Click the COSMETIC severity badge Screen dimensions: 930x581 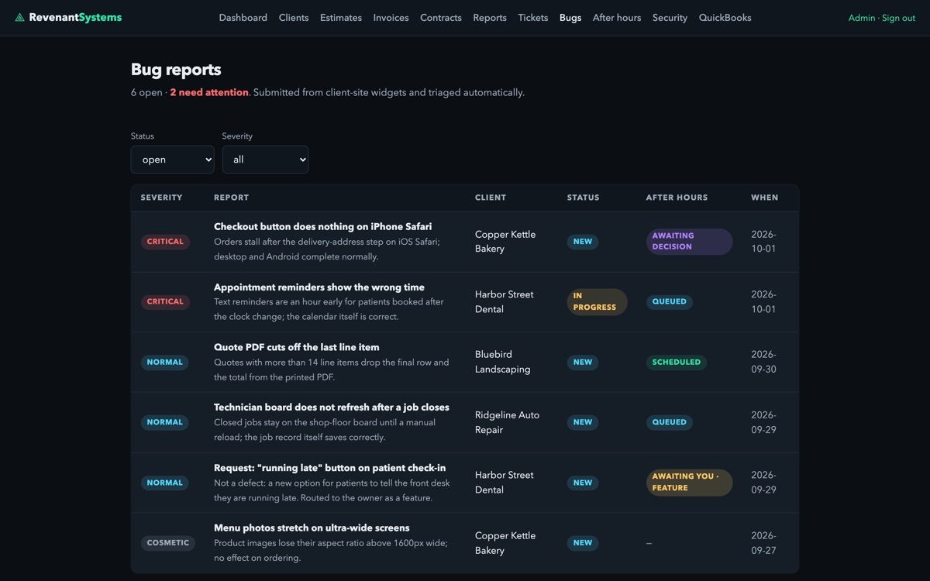pyautogui.click(x=168, y=543)
